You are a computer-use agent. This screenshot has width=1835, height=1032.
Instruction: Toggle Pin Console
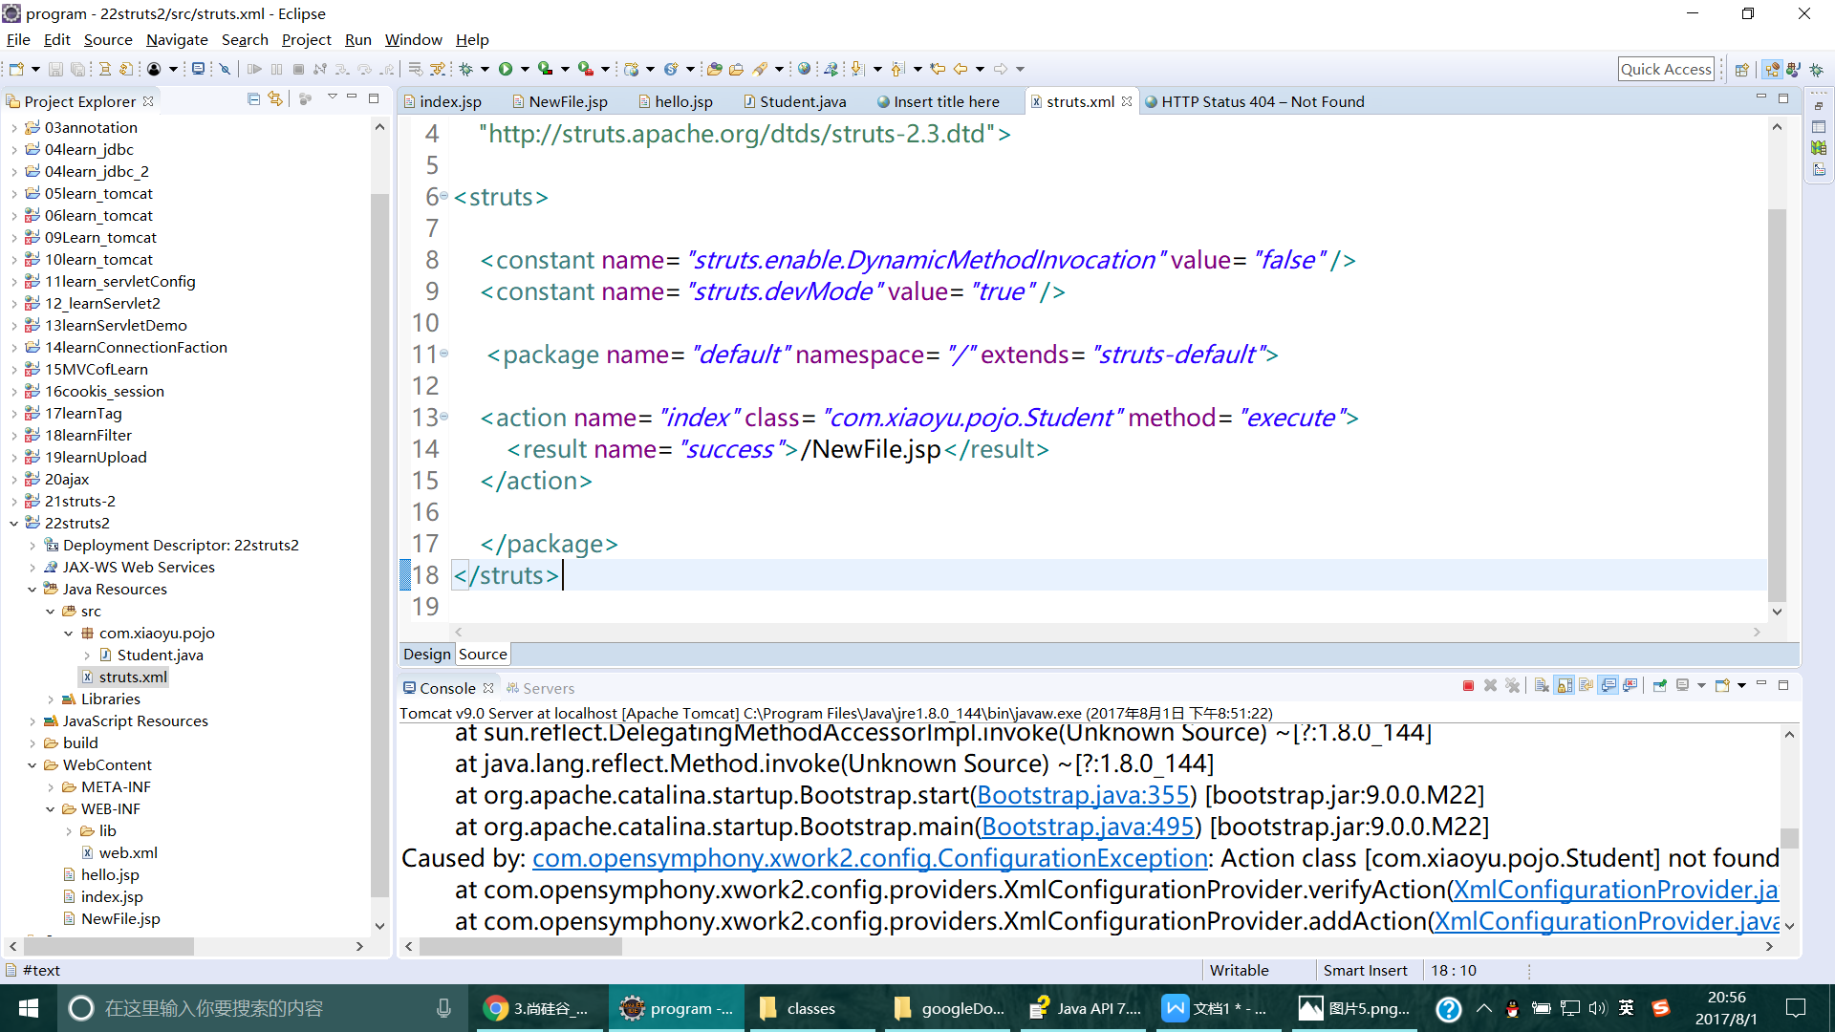click(x=1660, y=686)
